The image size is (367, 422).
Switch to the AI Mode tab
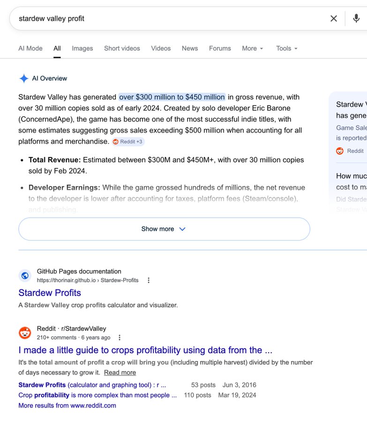(30, 48)
